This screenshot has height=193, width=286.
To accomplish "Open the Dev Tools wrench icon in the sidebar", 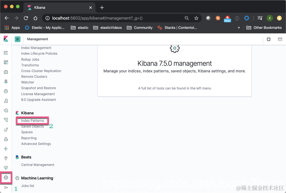I will click(x=6, y=158).
